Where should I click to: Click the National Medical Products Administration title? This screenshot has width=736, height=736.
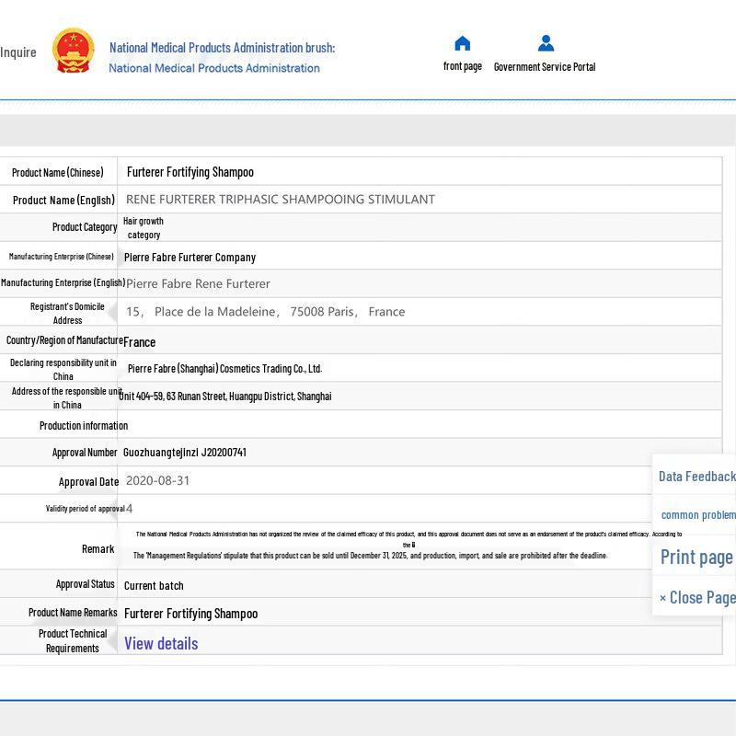[x=222, y=48]
